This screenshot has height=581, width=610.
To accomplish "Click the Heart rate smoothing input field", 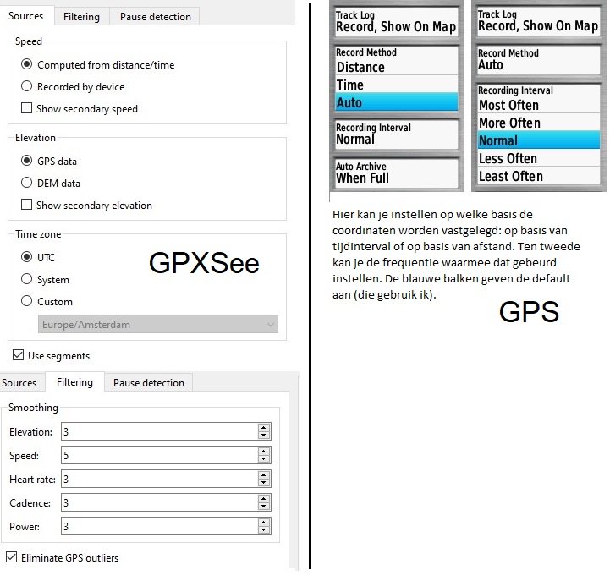I will [x=157, y=480].
